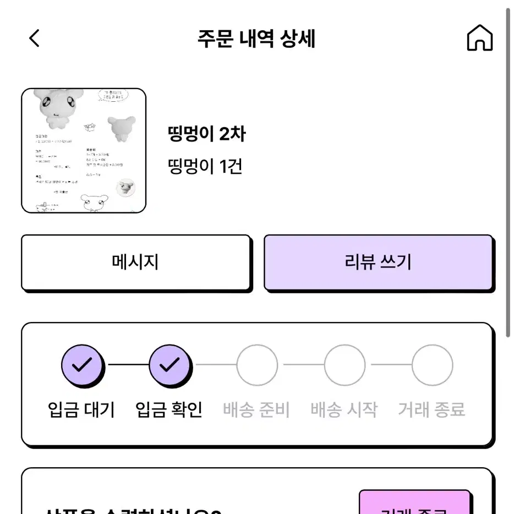
Task: Click the pink 거래 종료 button at bottom
Action: coord(415,502)
